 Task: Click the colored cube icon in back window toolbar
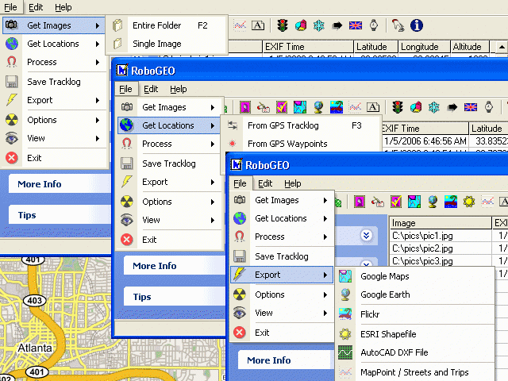[x=301, y=25]
